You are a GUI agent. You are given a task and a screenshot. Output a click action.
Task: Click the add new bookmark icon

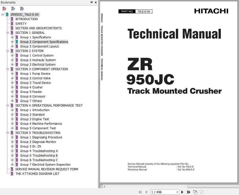[x=13, y=9]
